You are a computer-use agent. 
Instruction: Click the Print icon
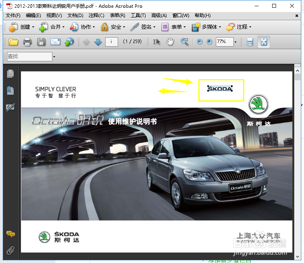[x=27, y=42]
